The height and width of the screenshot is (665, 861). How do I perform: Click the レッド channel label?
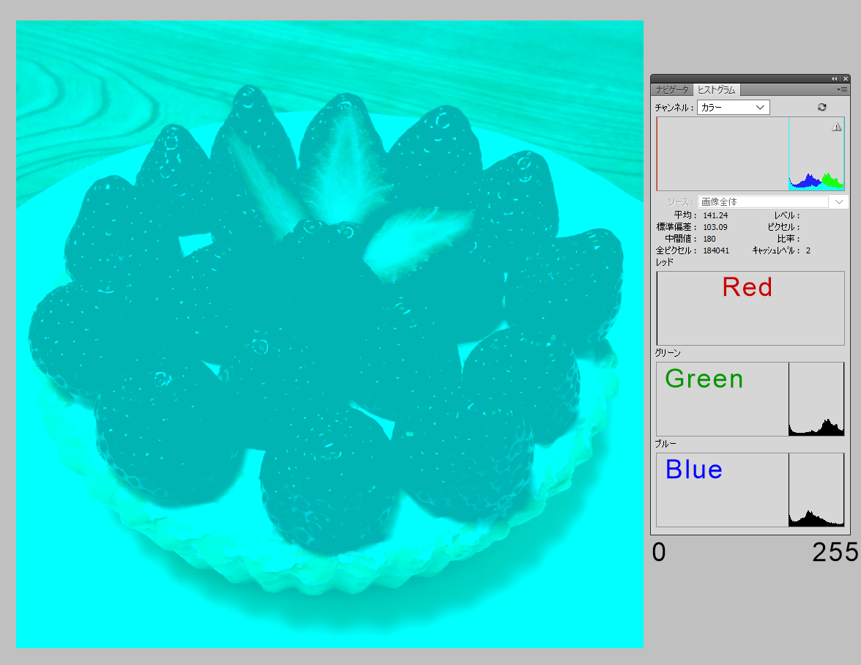coord(665,262)
